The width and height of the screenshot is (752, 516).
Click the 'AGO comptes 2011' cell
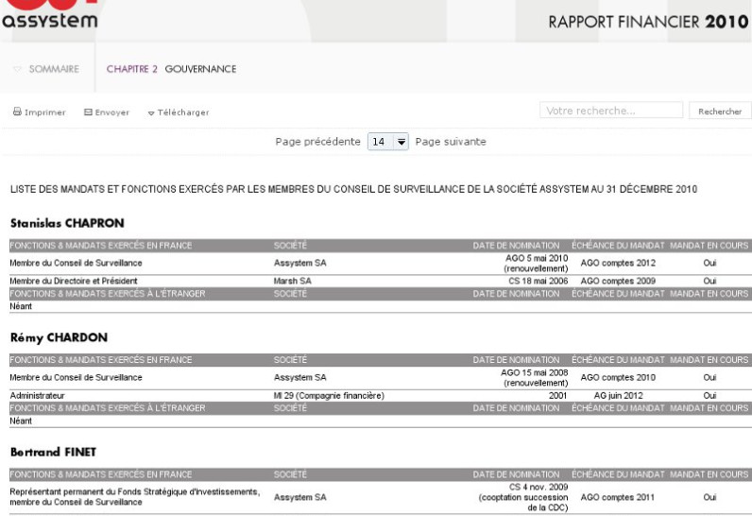[618, 497]
